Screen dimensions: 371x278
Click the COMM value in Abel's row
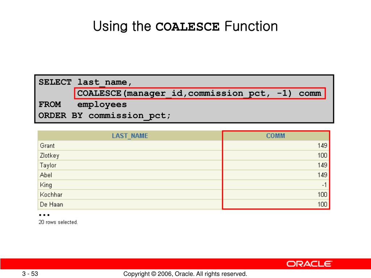[322, 175]
